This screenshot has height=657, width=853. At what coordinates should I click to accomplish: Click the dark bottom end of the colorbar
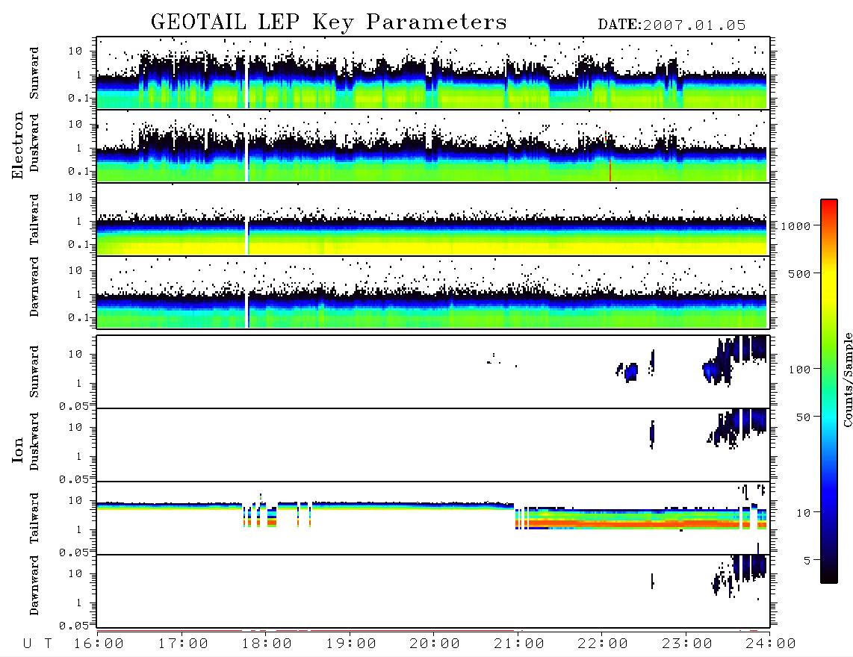pos(829,578)
